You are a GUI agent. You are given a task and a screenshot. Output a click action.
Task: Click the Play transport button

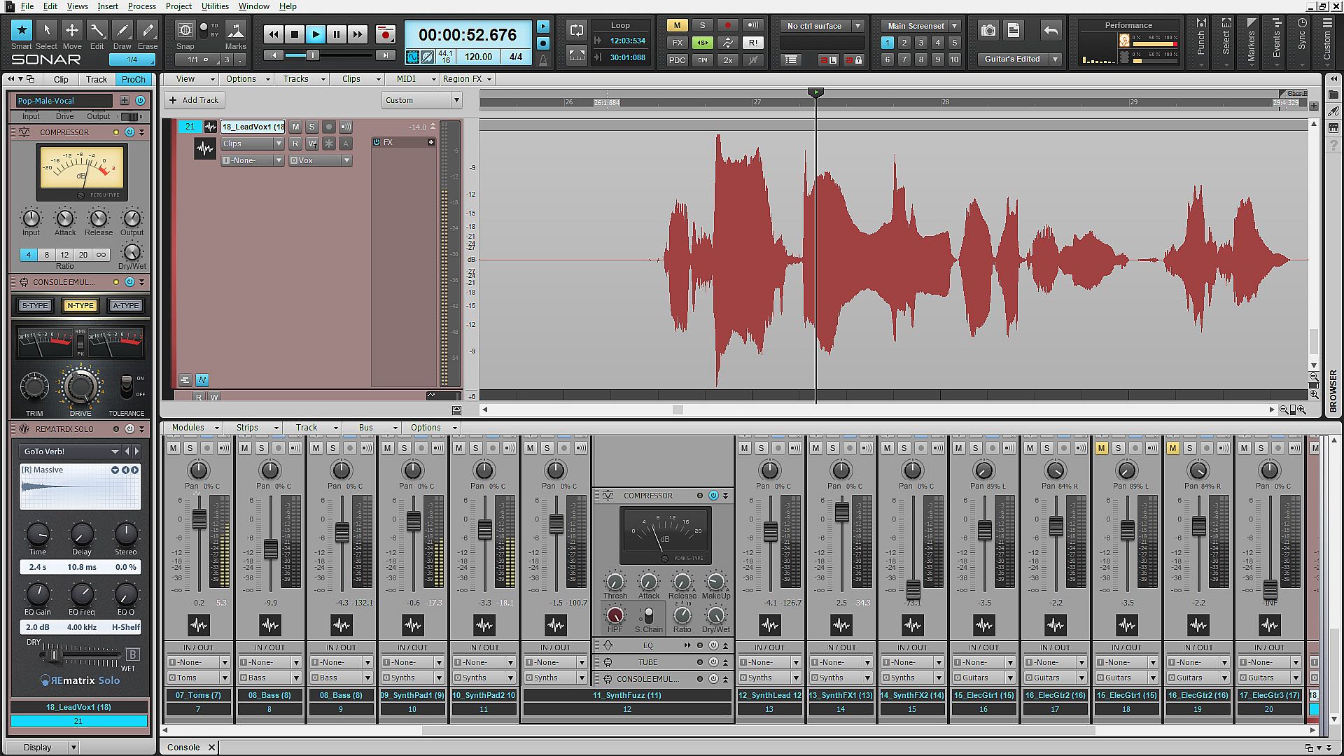coord(315,34)
